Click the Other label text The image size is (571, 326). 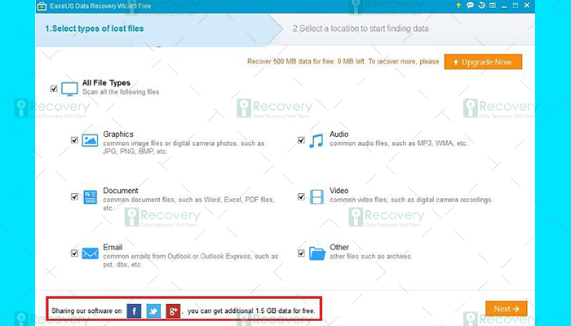point(339,247)
